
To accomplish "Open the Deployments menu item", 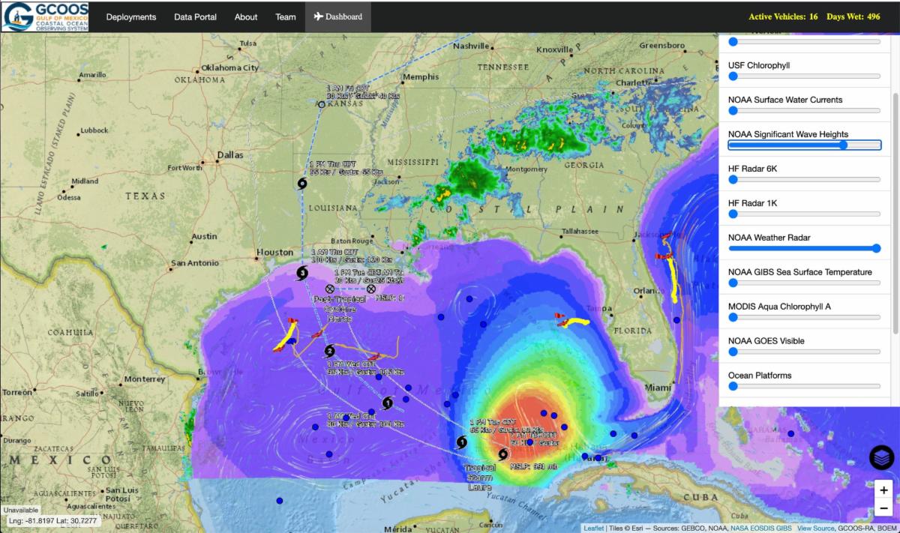I will [131, 16].
